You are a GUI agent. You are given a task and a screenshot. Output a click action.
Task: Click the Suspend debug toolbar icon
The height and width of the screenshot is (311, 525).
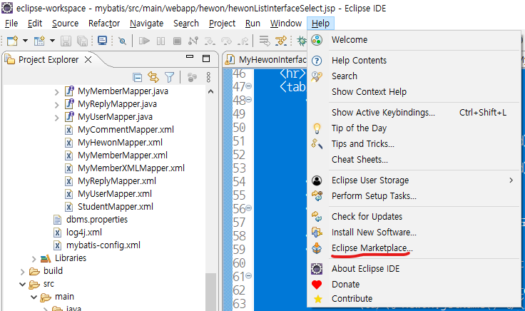(160, 41)
